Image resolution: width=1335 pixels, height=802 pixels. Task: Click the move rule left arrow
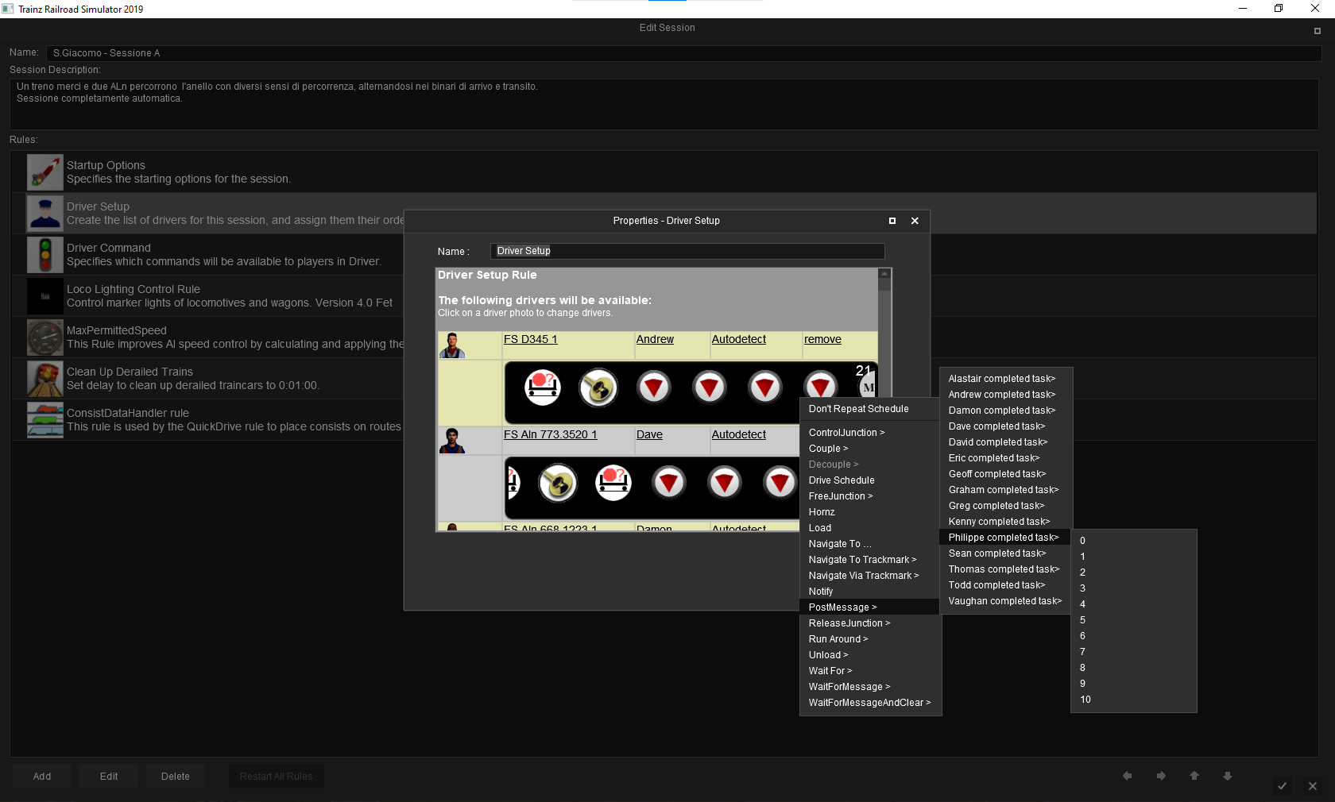tap(1127, 776)
